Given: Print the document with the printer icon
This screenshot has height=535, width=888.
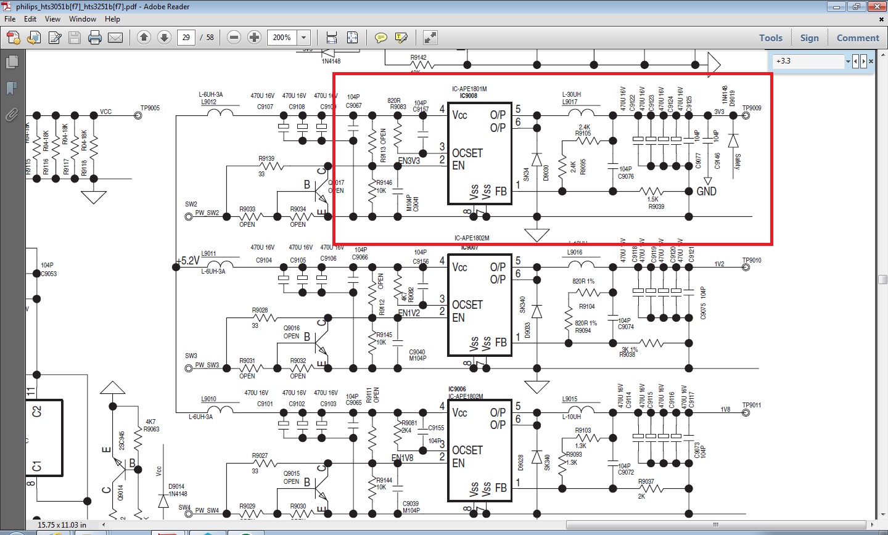Looking at the screenshot, I should (x=95, y=38).
